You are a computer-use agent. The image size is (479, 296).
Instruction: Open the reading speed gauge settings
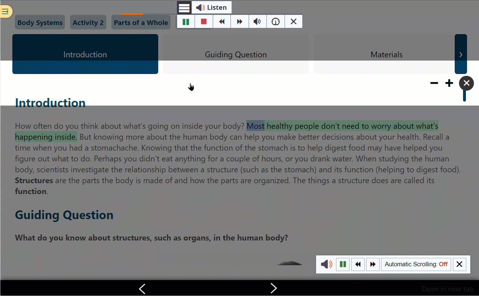[275, 22]
